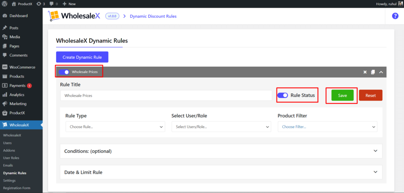Open the Rule Type Choose Rule dropdown
This screenshot has width=404, height=193.
point(115,127)
